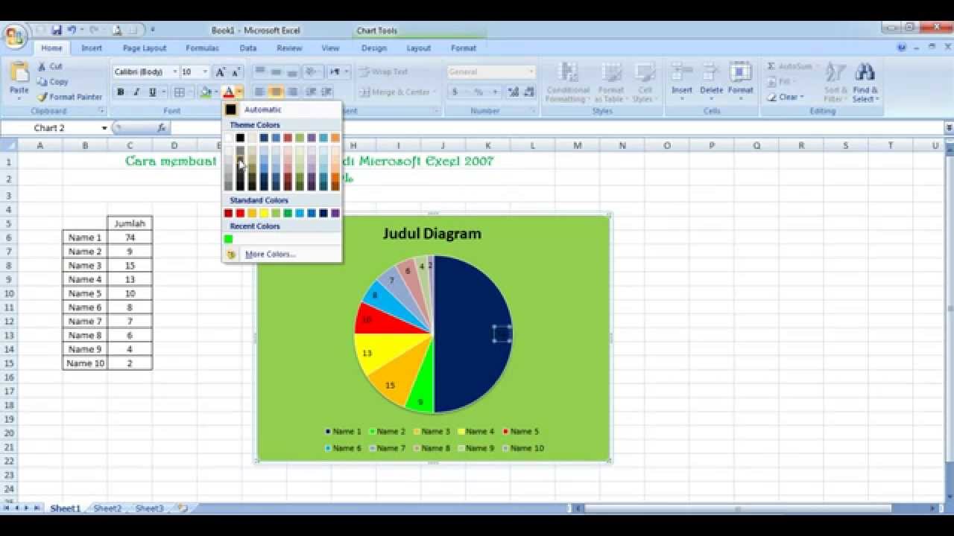Pick the orange theme color swatch
The width and height of the screenshot is (954, 536).
(x=335, y=138)
